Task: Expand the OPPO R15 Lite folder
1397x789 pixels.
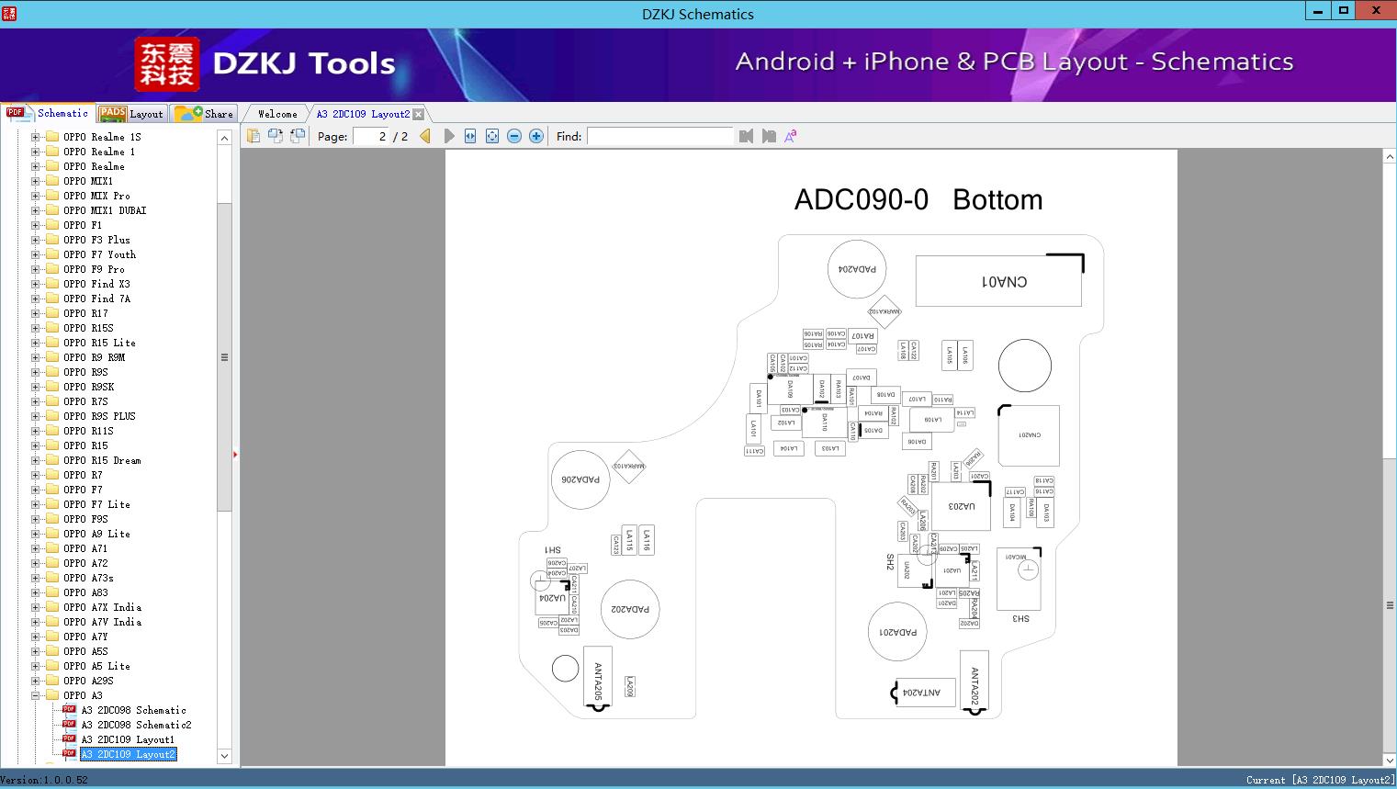Action: (36, 343)
